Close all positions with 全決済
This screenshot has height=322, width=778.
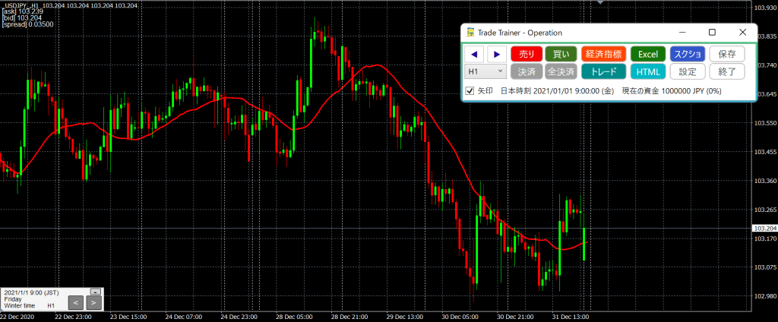click(x=560, y=72)
